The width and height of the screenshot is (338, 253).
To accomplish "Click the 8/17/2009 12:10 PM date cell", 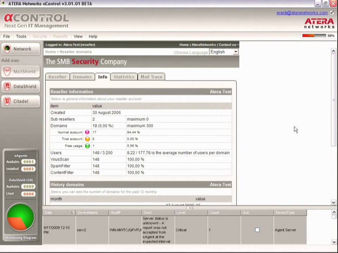I will click(x=59, y=230).
